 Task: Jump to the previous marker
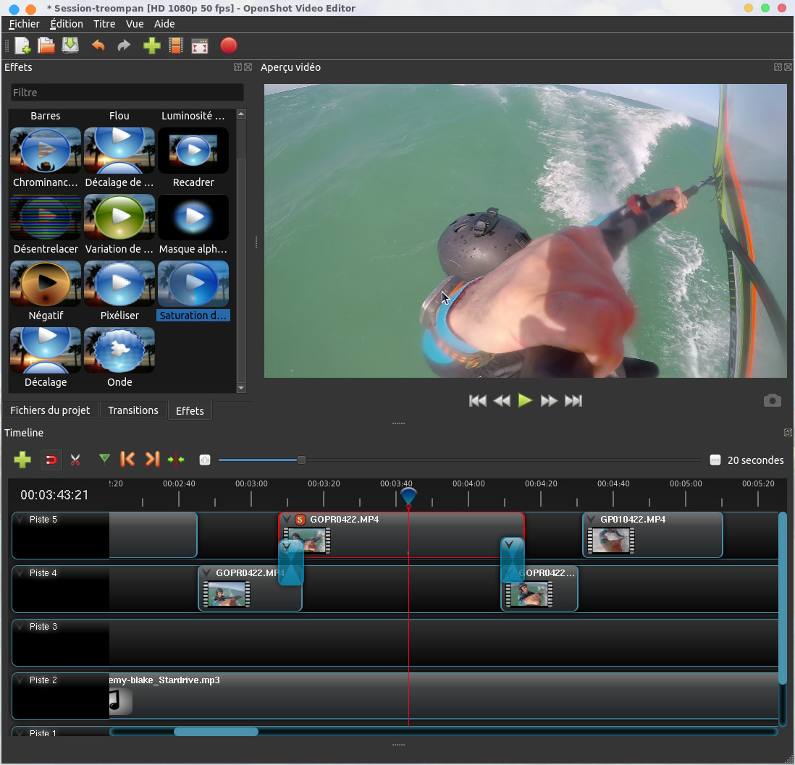127,460
